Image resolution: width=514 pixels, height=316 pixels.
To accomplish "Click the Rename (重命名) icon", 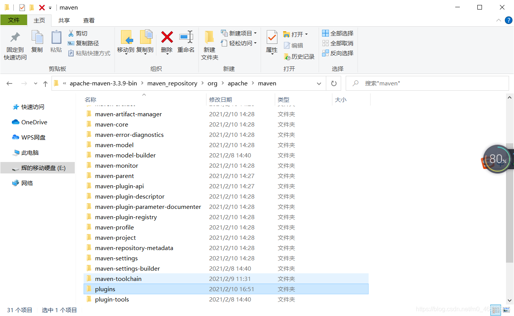I will tap(186, 37).
